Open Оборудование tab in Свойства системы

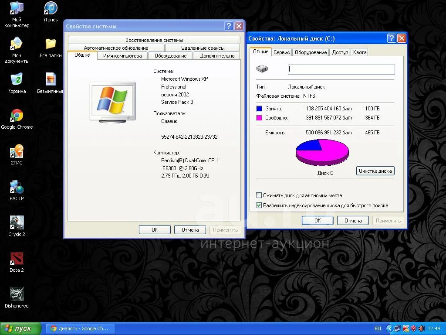(x=170, y=56)
